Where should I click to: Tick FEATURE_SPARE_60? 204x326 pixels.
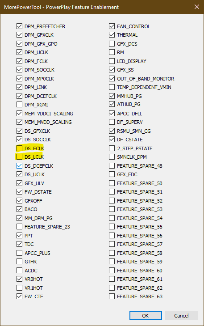pos(112,271)
